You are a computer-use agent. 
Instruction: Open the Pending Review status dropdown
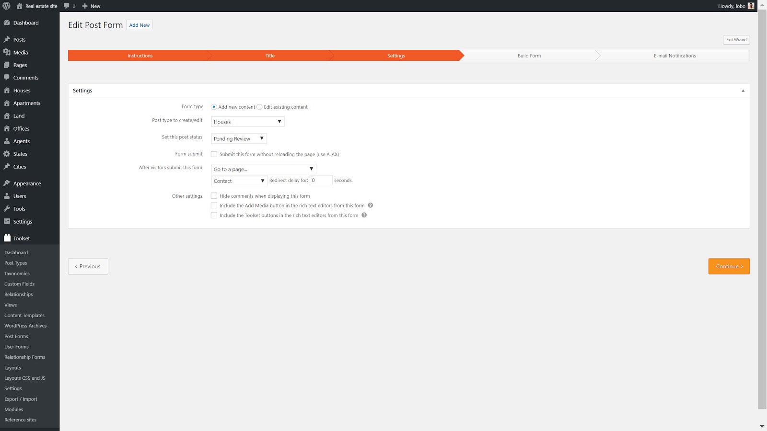(239, 138)
